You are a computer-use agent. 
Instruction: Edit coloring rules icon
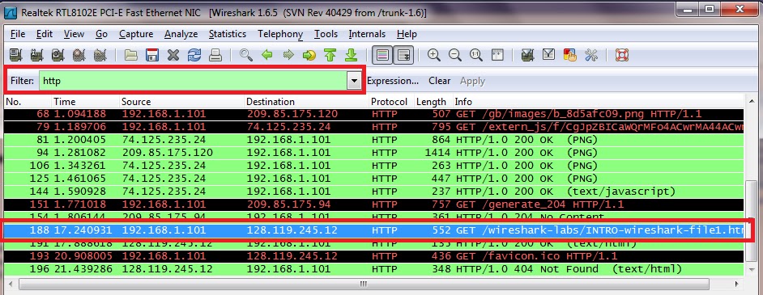click(x=569, y=55)
